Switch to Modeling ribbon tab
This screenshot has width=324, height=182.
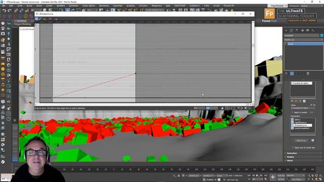point(21,21)
